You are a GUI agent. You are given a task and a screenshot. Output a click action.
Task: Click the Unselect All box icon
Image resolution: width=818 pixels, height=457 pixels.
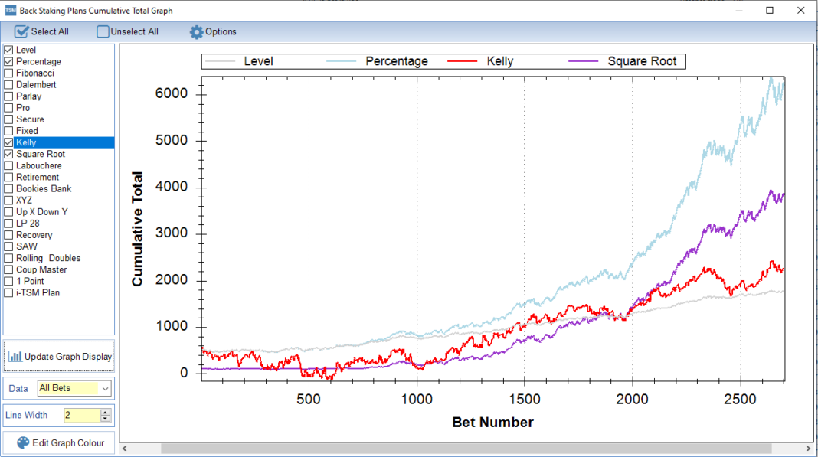[x=101, y=31]
